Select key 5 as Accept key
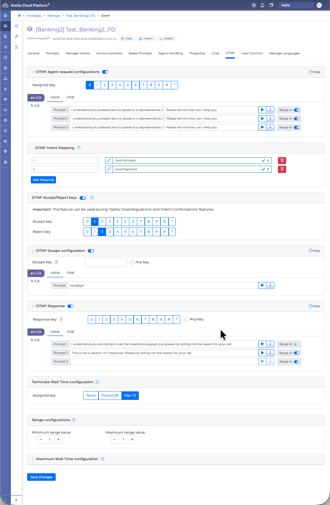 (x=125, y=222)
